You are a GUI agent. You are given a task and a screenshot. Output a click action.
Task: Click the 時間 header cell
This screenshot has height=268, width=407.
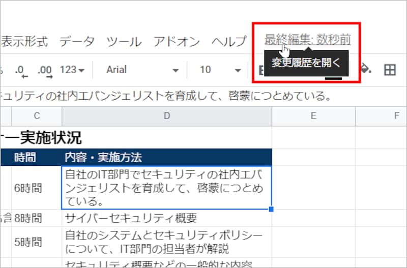pos(37,157)
